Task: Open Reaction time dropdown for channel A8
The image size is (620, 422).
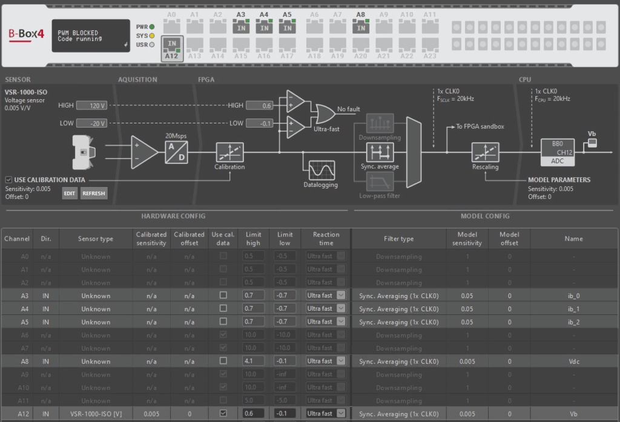Action: 340,361
